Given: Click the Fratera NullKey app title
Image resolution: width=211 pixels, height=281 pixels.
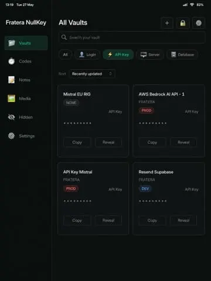Looking at the screenshot, I should point(26,22).
